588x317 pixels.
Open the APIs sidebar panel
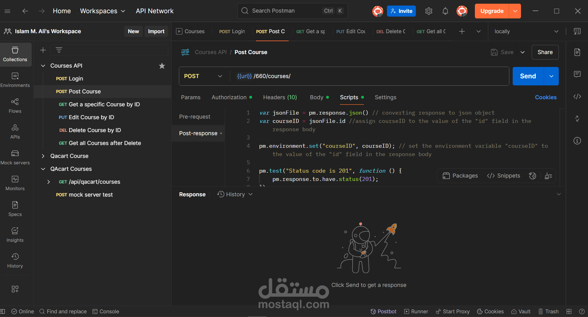click(15, 132)
